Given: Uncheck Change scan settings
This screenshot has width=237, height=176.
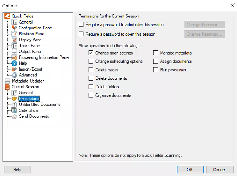Looking at the screenshot, I should point(91,53).
